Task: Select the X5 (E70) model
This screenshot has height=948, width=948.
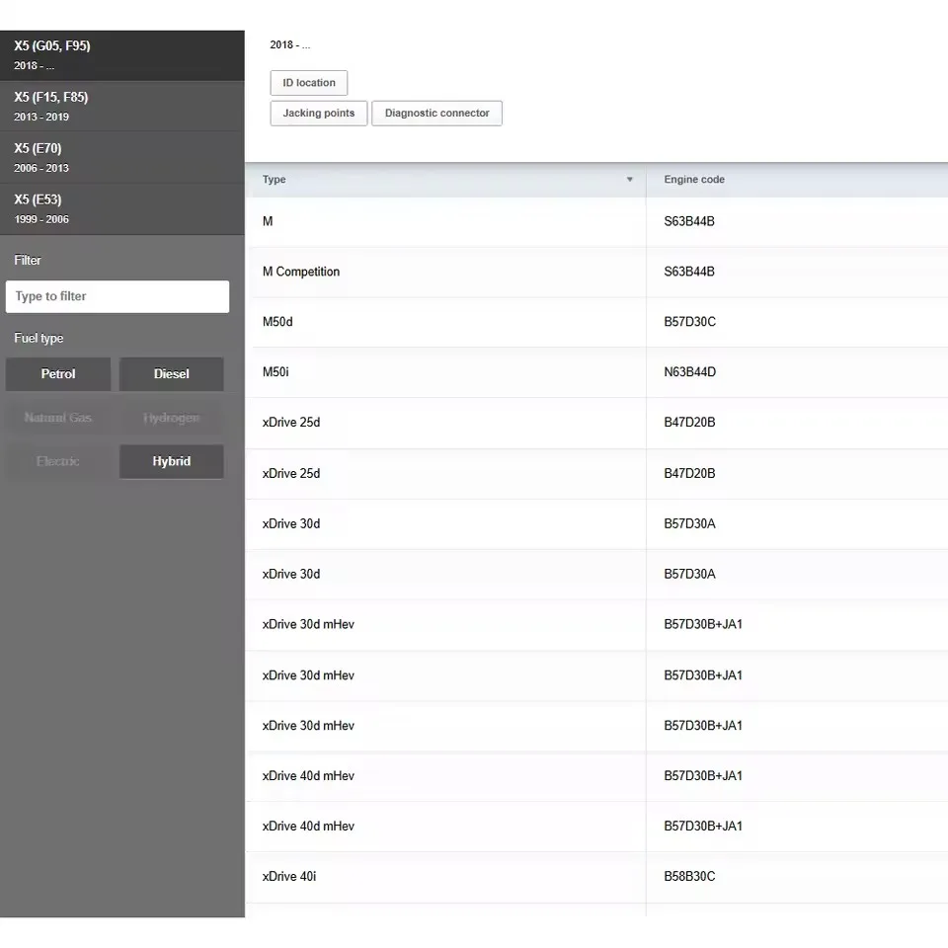Action: (122, 158)
